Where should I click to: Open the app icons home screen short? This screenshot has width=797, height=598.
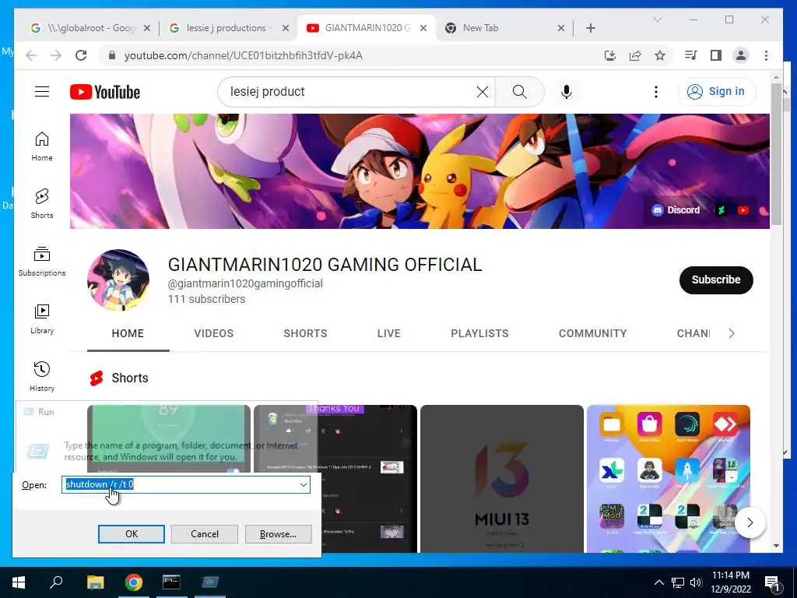click(669, 479)
